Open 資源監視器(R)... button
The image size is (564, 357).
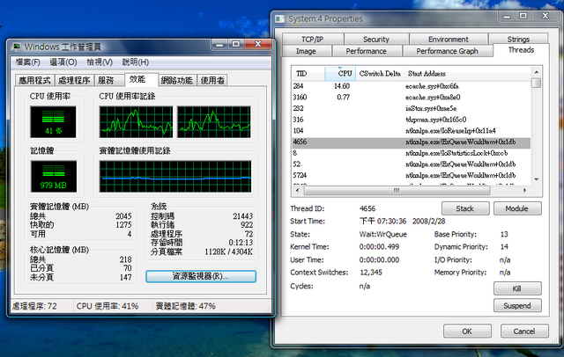click(x=201, y=276)
